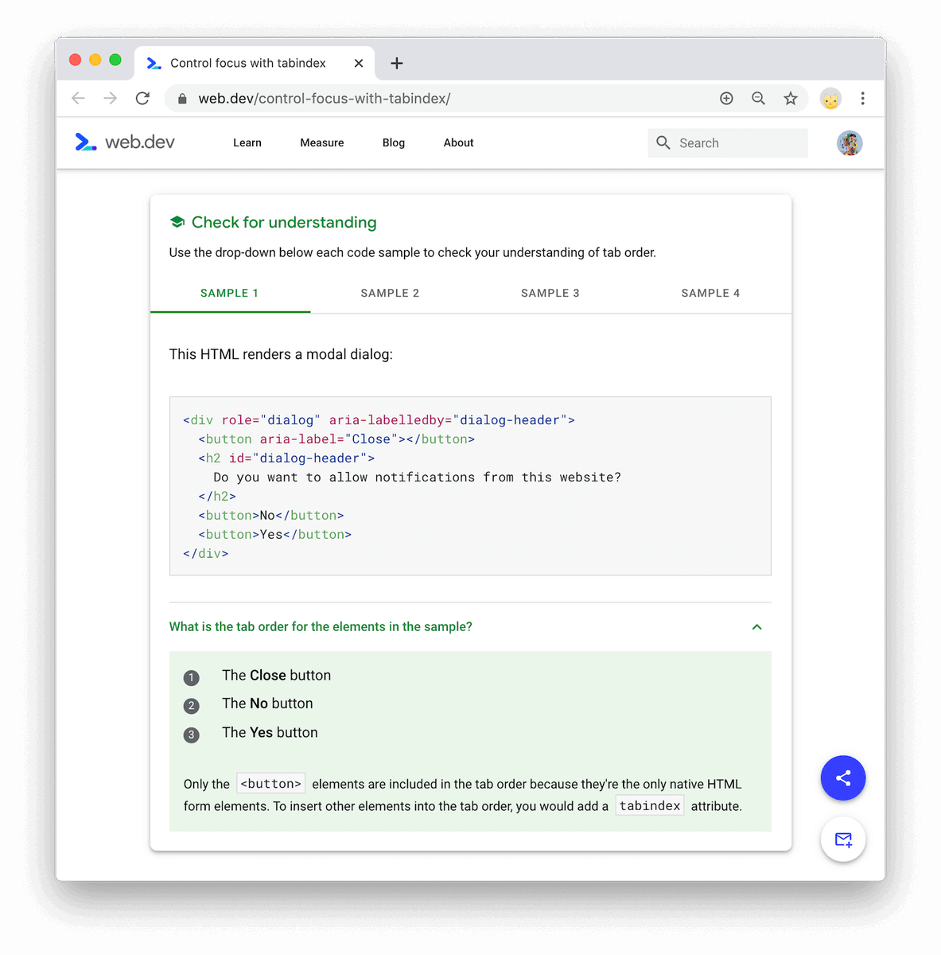Click the answer text 'The No button'

pyautogui.click(x=267, y=704)
